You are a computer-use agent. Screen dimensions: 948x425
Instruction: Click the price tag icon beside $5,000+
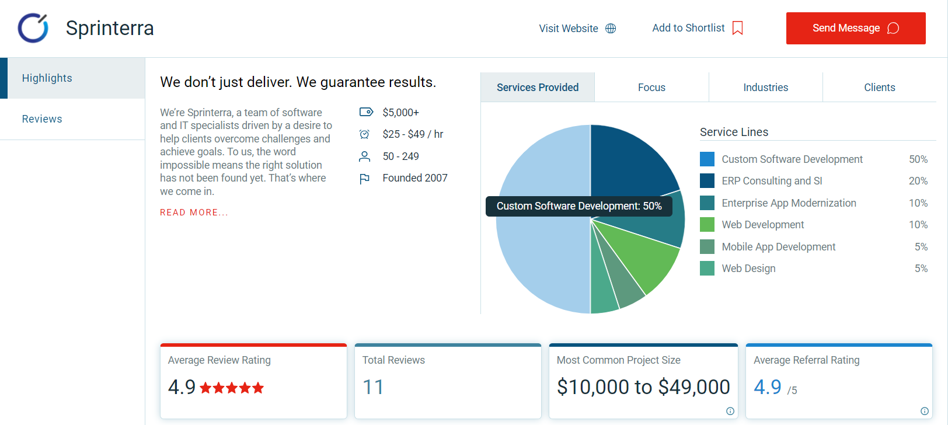tap(366, 112)
